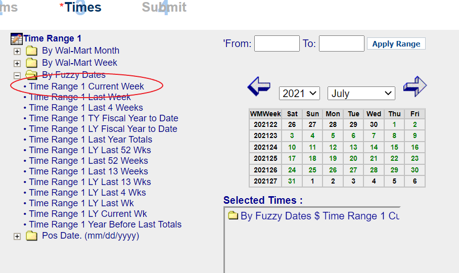Select folder icon in Selected Times list
Screen dimensions: 459x273
pyautogui.click(x=233, y=215)
